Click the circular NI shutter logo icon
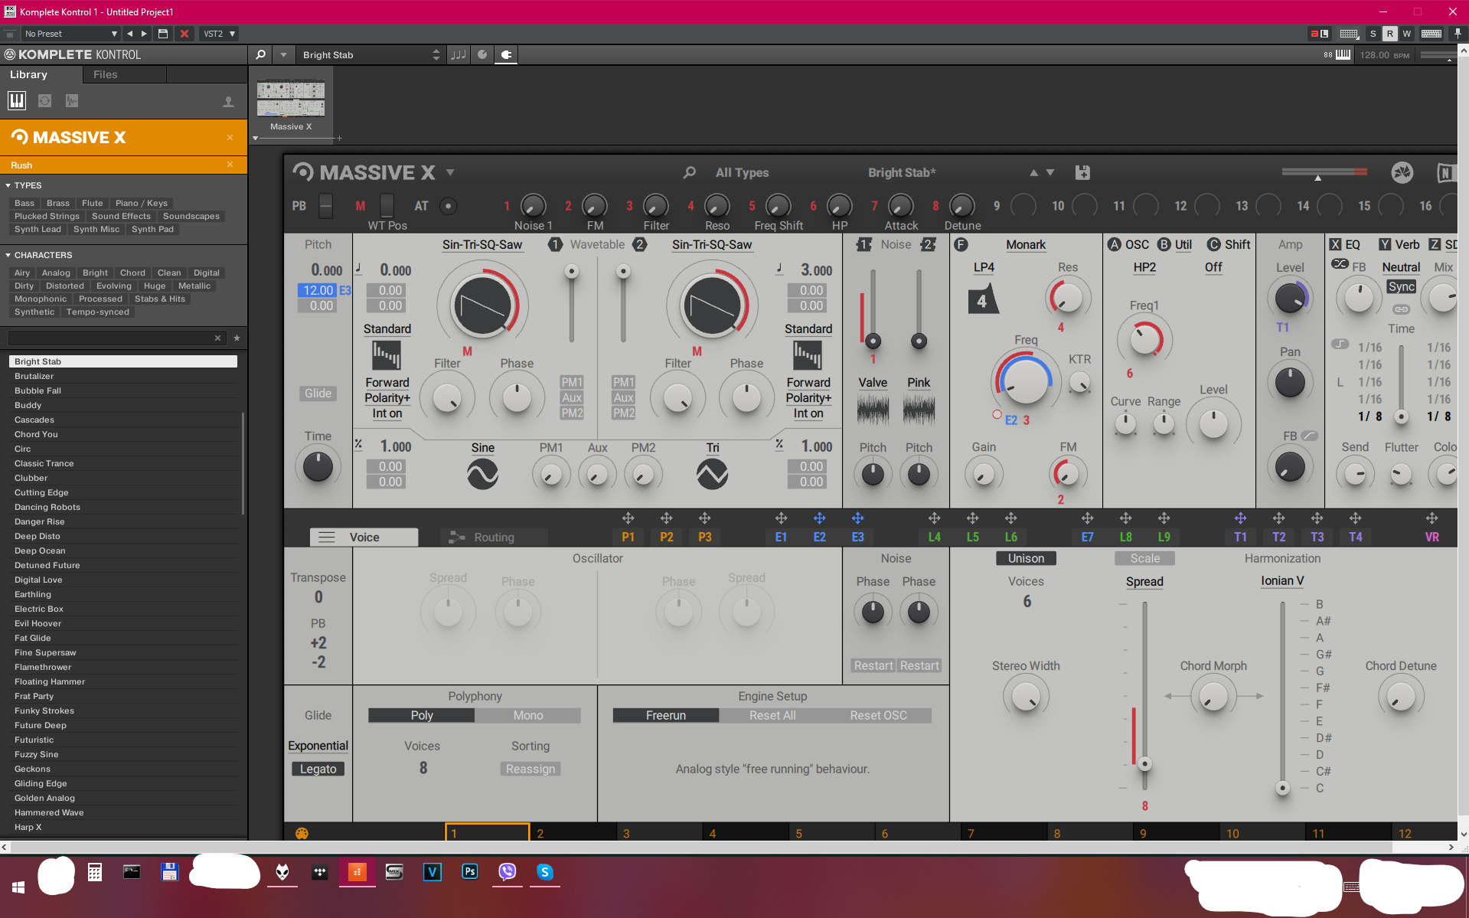 [1402, 172]
